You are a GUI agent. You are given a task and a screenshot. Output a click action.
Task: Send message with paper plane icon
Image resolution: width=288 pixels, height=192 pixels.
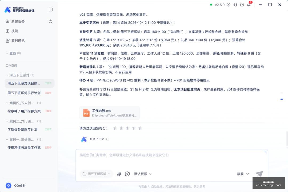pyautogui.click(x=259, y=174)
